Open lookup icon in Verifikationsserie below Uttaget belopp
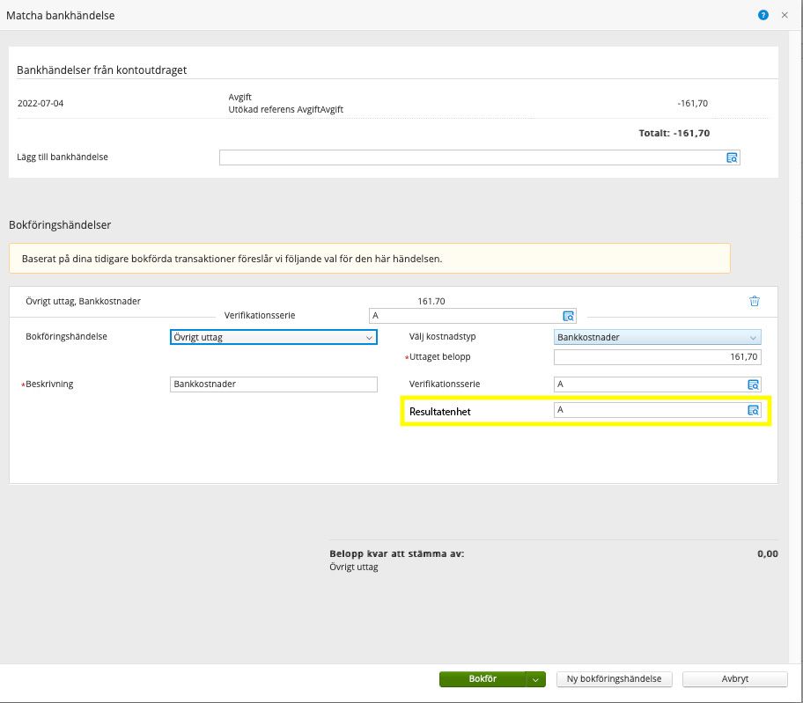The image size is (803, 703). point(753,384)
